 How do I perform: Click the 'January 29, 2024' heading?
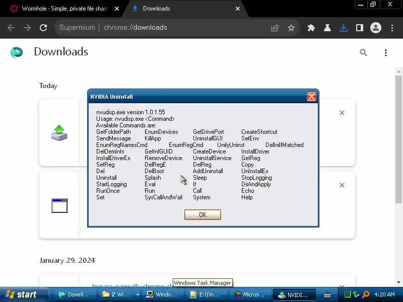(67, 260)
